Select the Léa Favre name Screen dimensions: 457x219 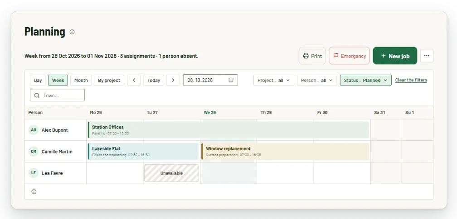(52, 173)
